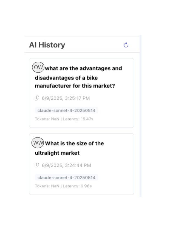
Task: Click the claude-sonnet-4-20250514 badge on second card
Action: pos(66,178)
